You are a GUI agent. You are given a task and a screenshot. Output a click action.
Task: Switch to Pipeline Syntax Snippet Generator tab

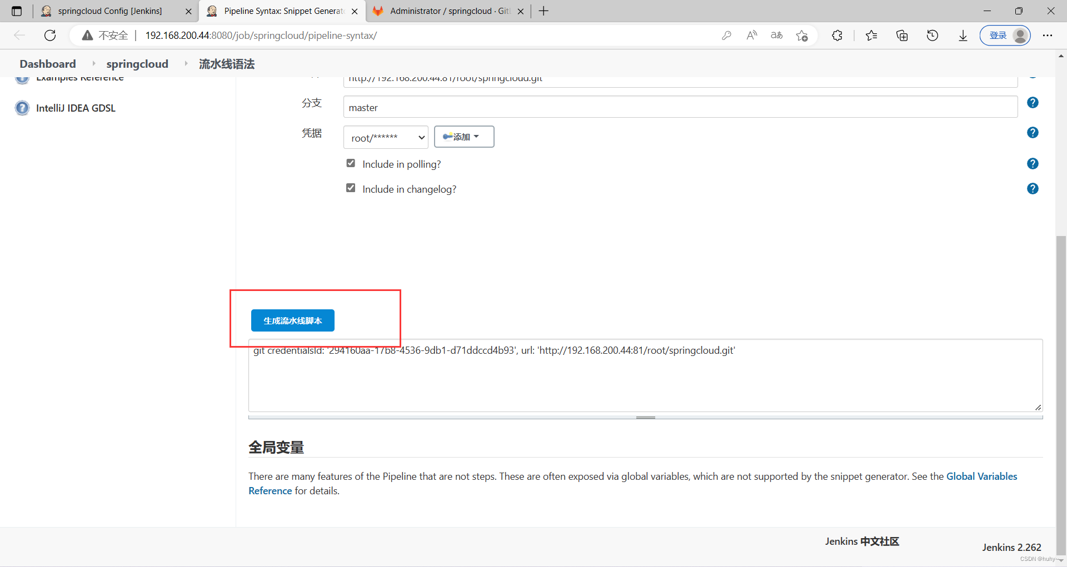[283, 11]
